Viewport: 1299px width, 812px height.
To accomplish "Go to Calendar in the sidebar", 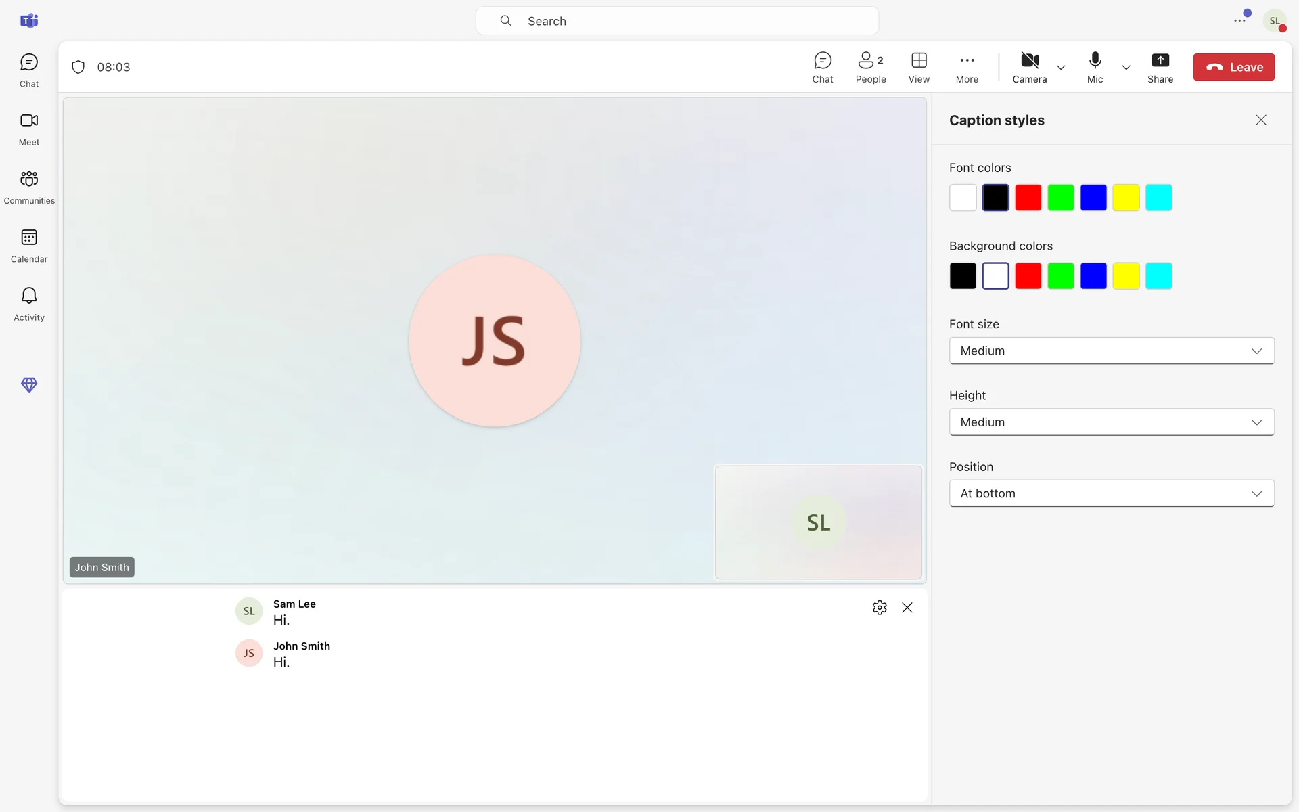I will (x=29, y=245).
